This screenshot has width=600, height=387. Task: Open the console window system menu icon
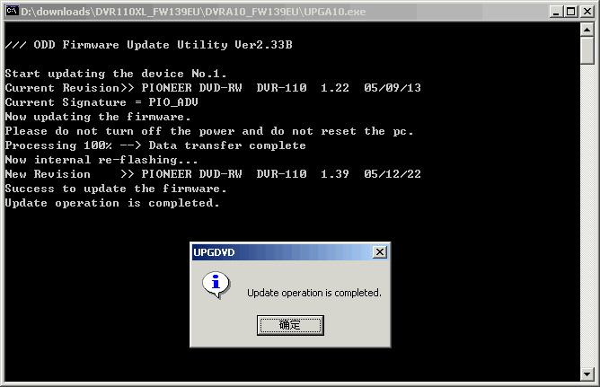coord(13,11)
